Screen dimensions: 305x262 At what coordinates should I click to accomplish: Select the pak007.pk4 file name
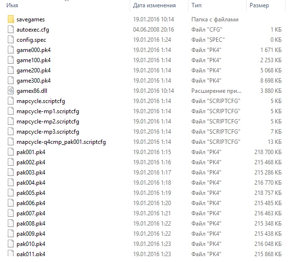point(31,213)
